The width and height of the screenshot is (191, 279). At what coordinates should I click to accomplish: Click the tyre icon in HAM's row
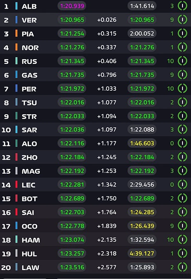pyautogui.click(x=182, y=239)
